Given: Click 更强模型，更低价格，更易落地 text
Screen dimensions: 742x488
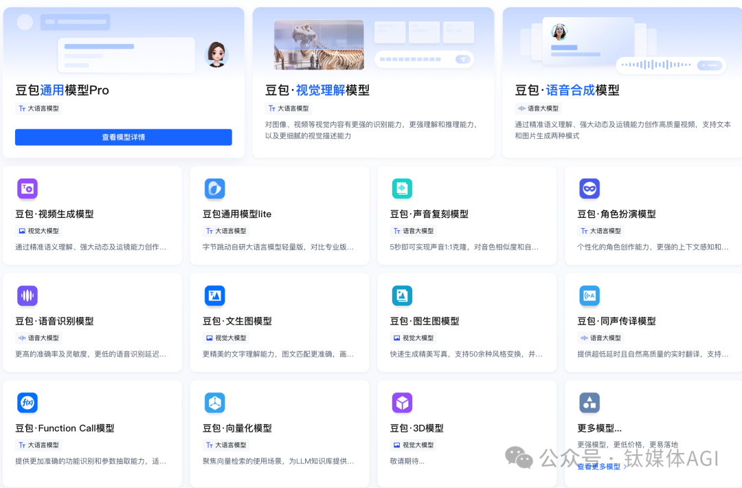Looking at the screenshot, I should 627,445.
